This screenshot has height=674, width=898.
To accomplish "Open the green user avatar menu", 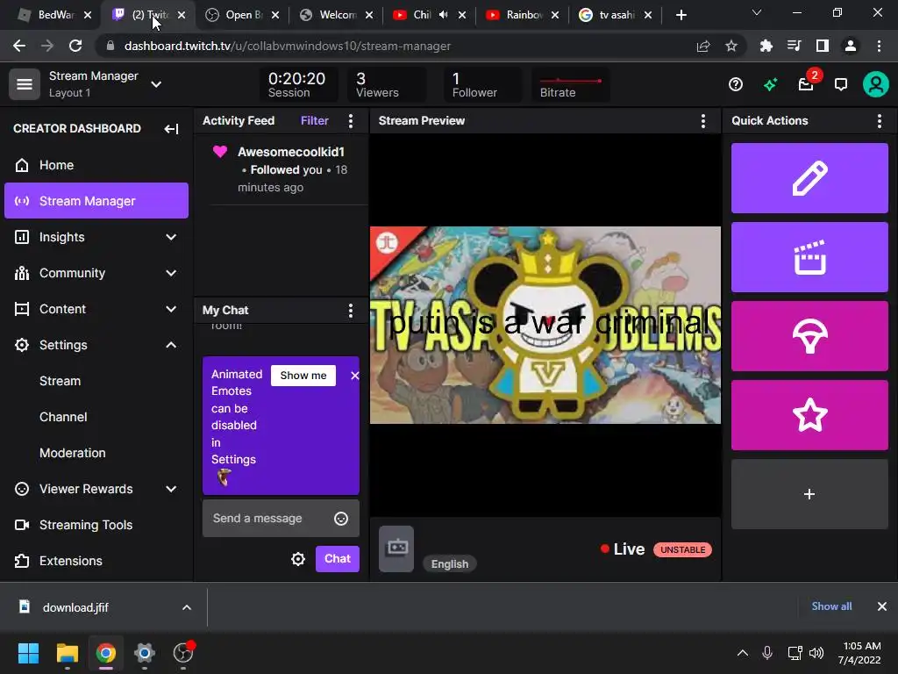I will [x=876, y=84].
